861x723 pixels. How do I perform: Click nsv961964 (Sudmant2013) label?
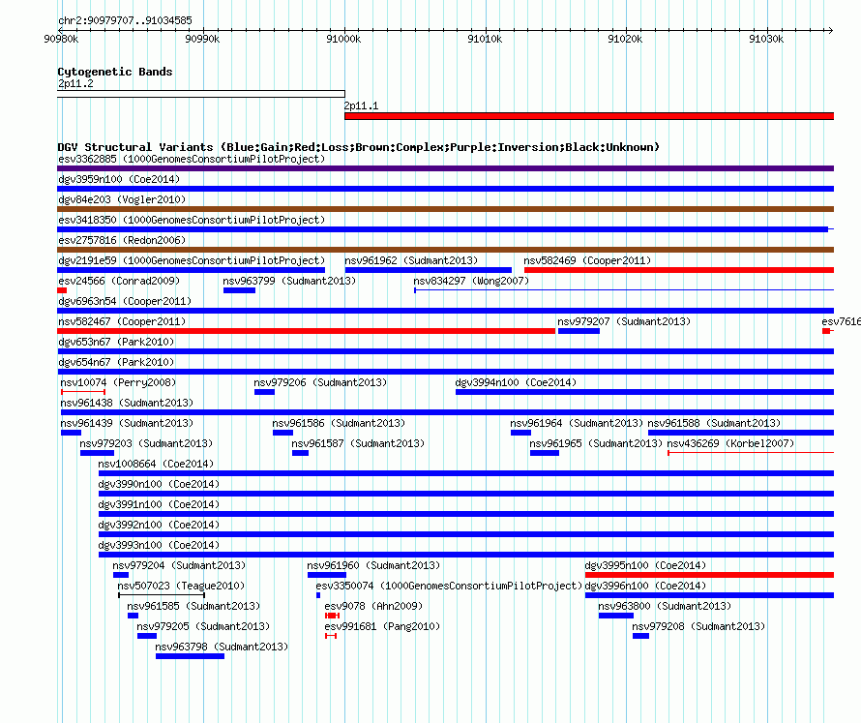(577, 423)
